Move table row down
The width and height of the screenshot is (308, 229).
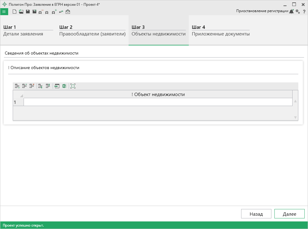point(40,86)
